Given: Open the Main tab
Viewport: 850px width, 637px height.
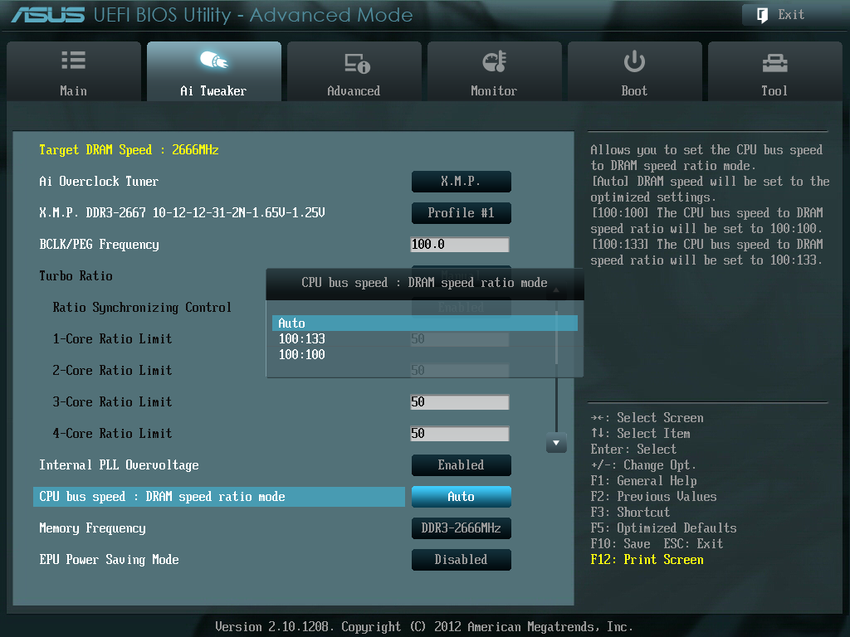Looking at the screenshot, I should click(74, 71).
